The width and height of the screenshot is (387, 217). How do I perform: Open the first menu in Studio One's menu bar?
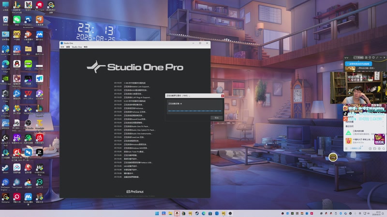tap(62, 47)
